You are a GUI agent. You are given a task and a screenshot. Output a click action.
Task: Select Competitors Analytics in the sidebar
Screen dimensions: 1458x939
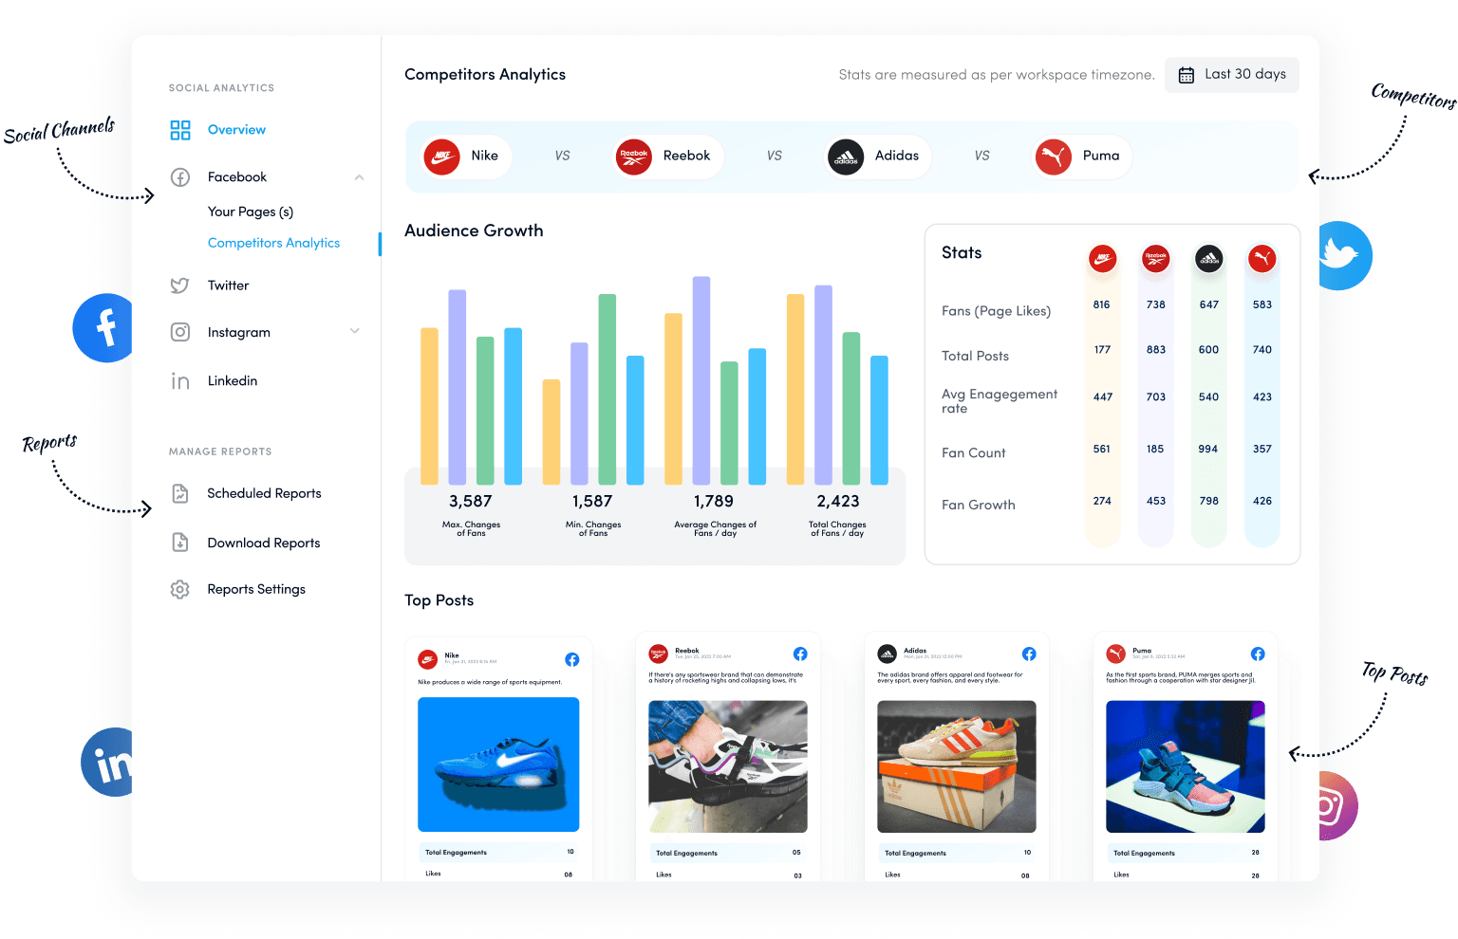(273, 242)
